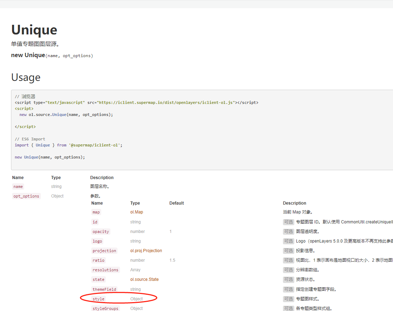Click "Array" type in the resolutions row
This screenshot has height=311, width=393.
tap(135, 270)
